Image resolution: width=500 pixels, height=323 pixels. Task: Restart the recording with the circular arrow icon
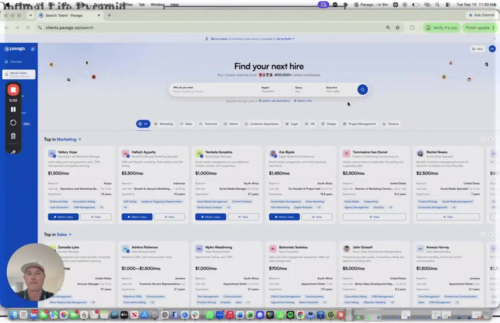(13, 123)
